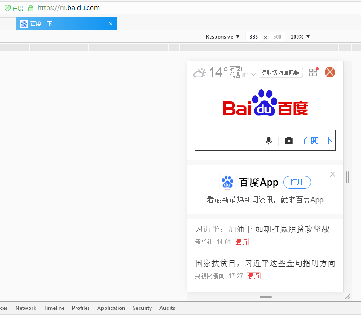Click the corner diagonal resize handle
Viewport: 361px width, 315px height.
pos(348,297)
